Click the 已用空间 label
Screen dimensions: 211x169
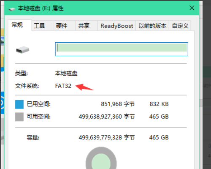pyautogui.click(x=38, y=104)
